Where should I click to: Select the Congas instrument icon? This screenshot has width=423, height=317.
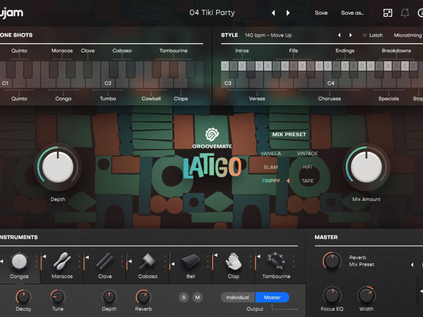[x=19, y=262]
